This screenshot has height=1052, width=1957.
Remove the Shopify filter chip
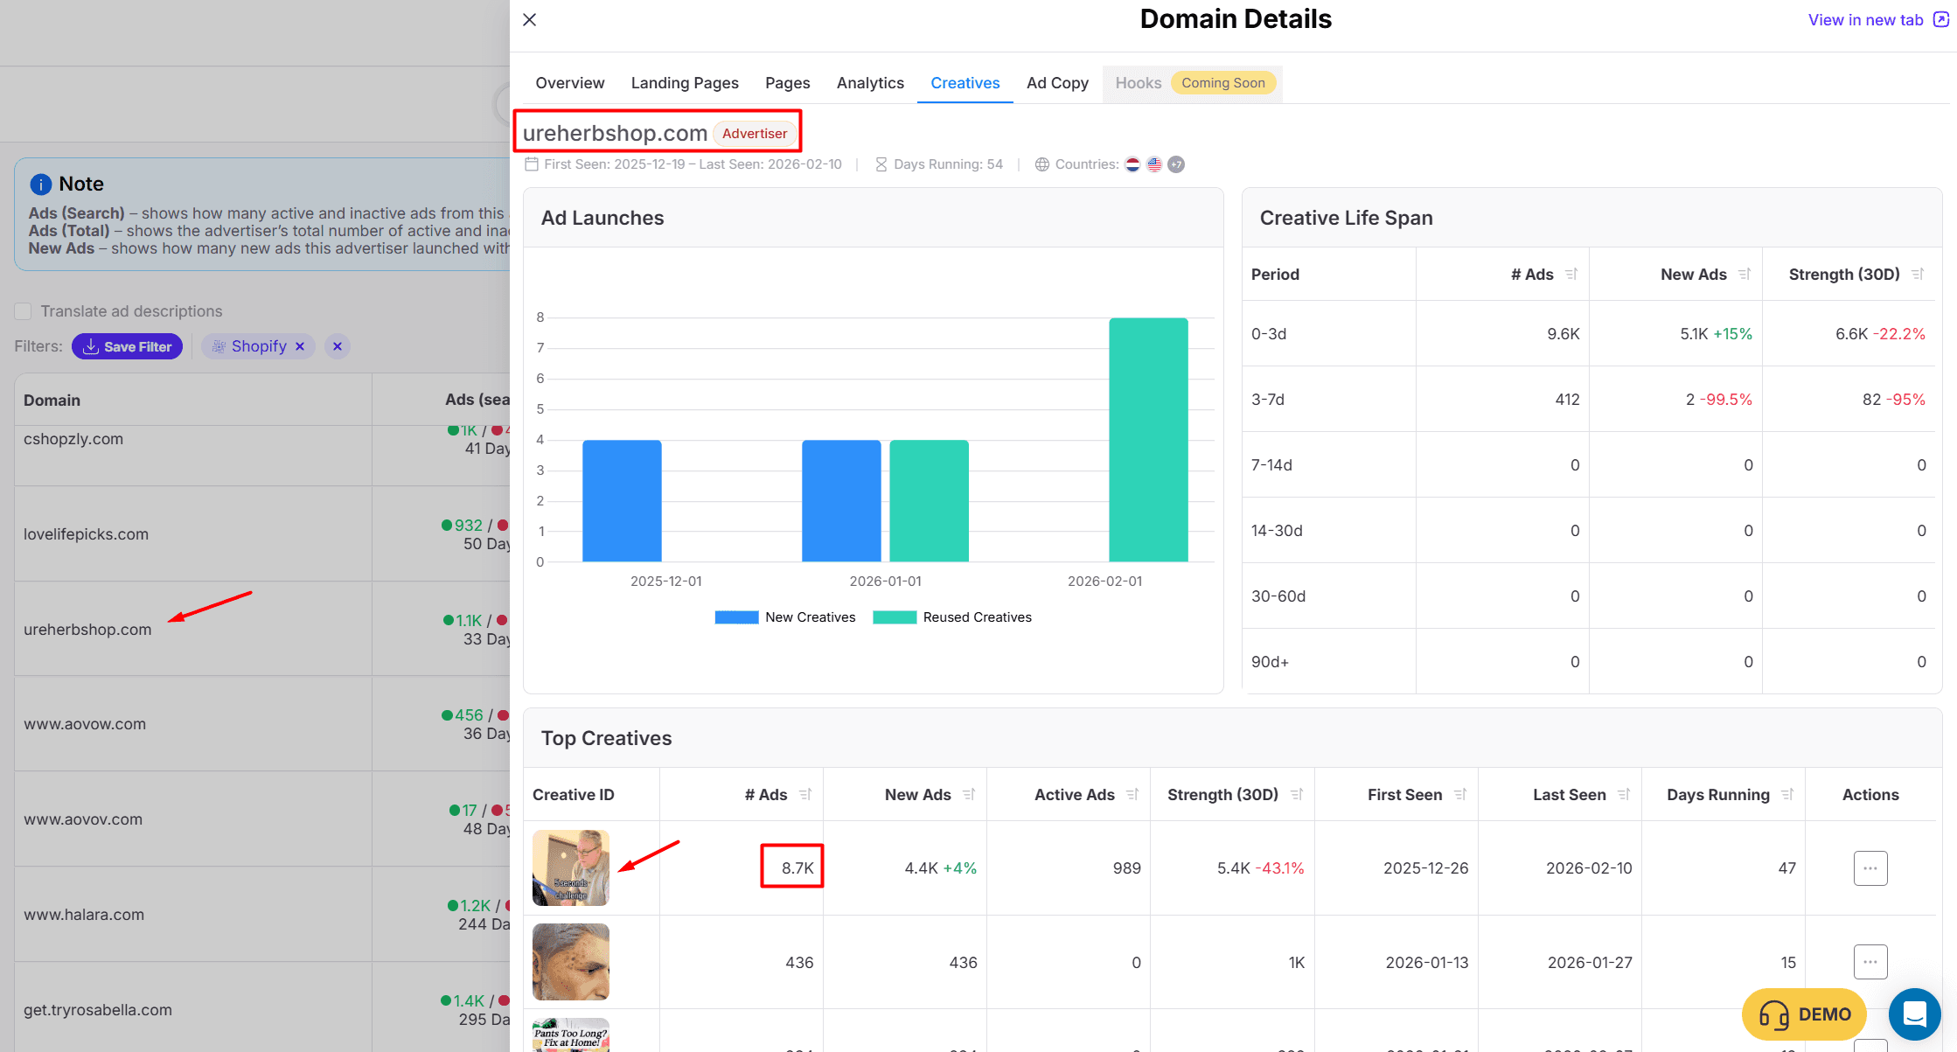[300, 346]
